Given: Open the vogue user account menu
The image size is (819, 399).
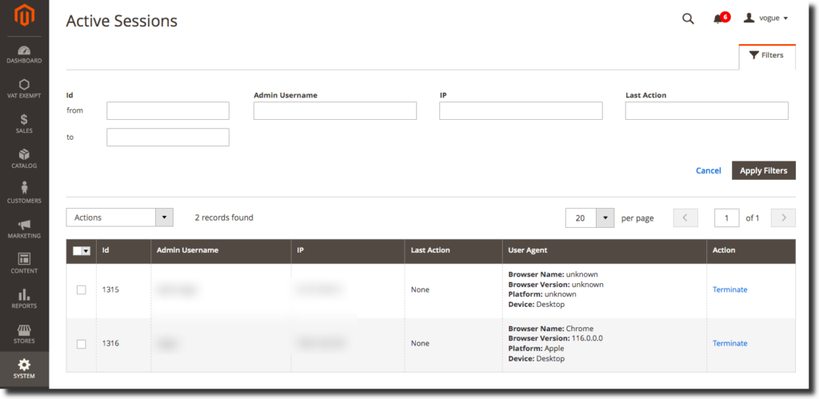Looking at the screenshot, I should pos(766,18).
